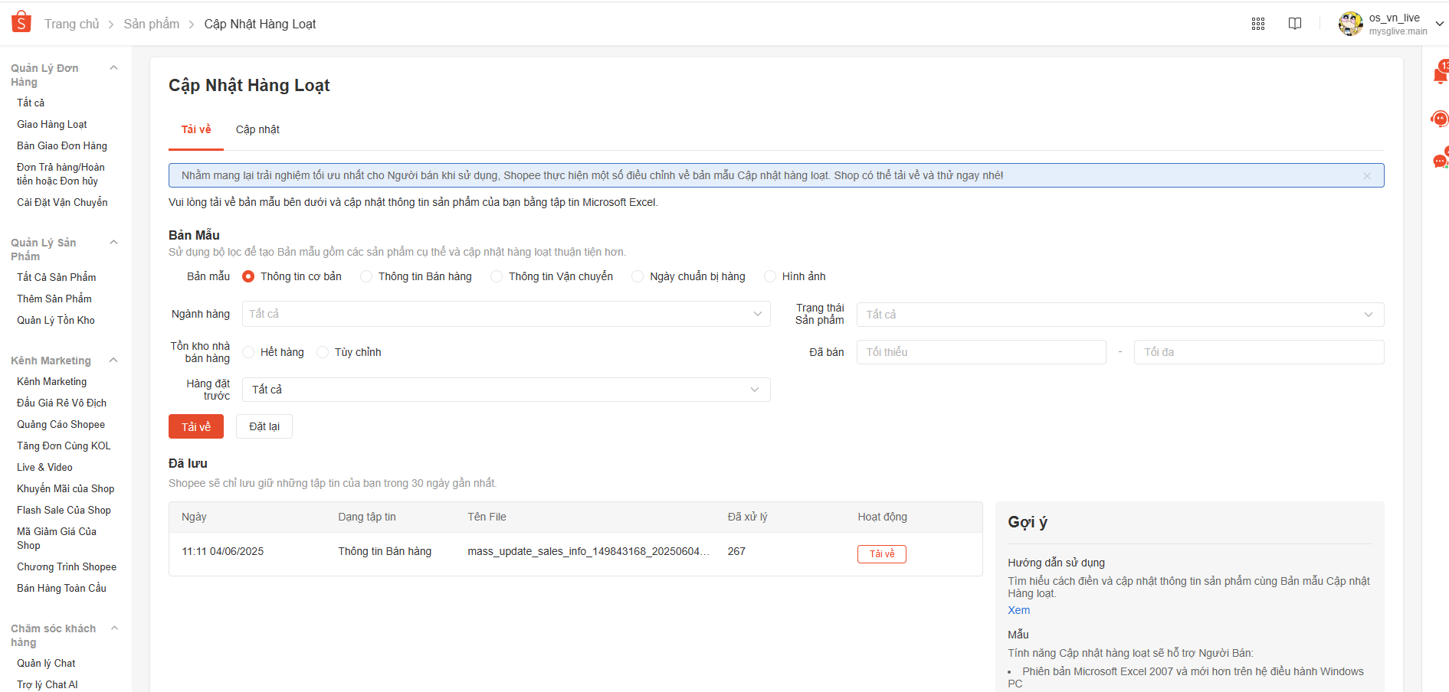The image size is (1449, 692).
Task: Open the help book icon
Action: pyautogui.click(x=1294, y=24)
